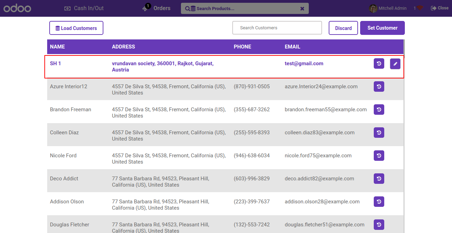This screenshot has height=233, width=452.
Task: Click the Cash In/Out money icon
Action: coord(67,8)
